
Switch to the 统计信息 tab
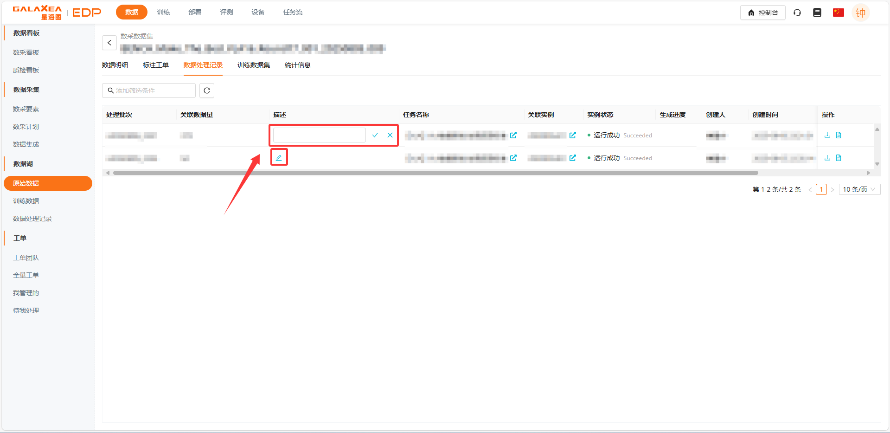pos(297,65)
